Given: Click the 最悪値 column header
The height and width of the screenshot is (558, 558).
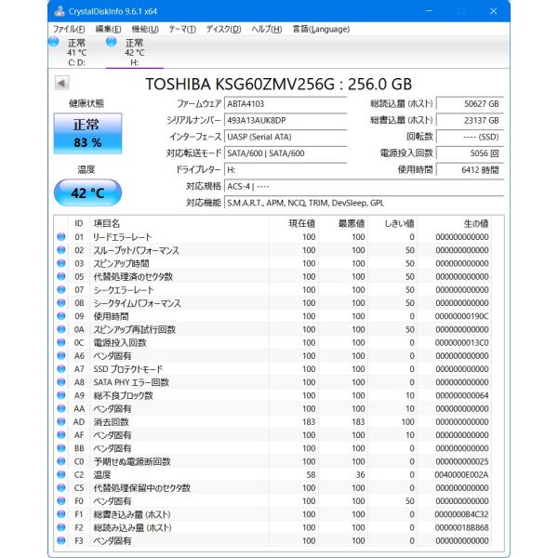Looking at the screenshot, I should click(x=342, y=223).
